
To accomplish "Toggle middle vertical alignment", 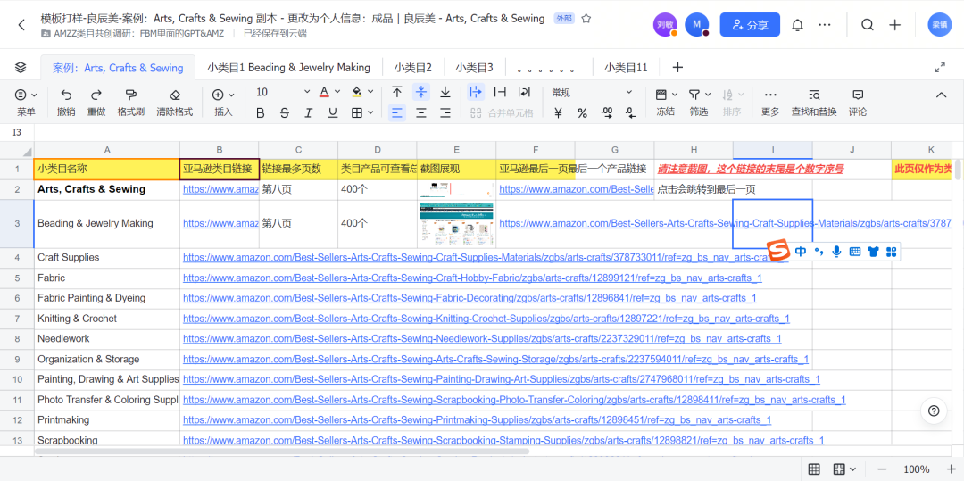I will (421, 92).
